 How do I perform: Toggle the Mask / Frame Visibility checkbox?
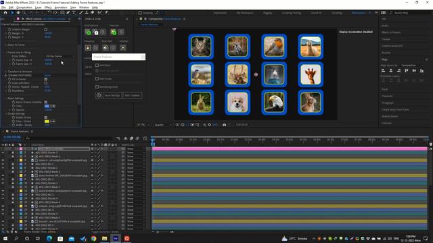coord(46,102)
